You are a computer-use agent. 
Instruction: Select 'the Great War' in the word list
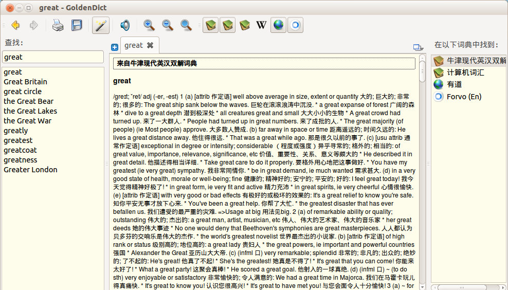click(x=53, y=120)
